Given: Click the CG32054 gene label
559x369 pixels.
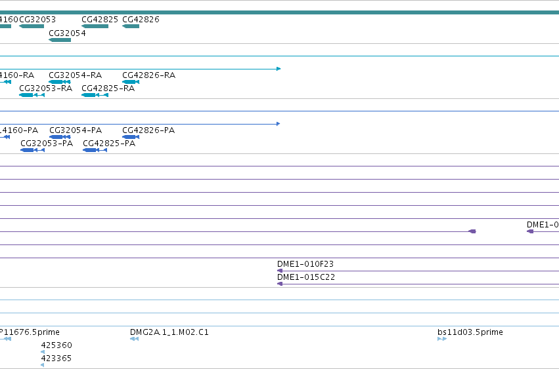Looking at the screenshot, I should click(68, 33).
